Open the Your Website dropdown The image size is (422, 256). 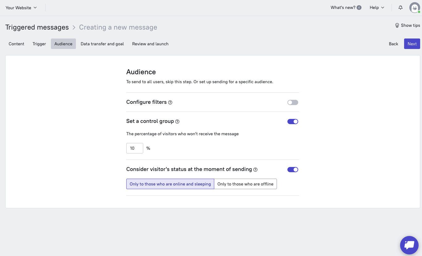pos(21,8)
